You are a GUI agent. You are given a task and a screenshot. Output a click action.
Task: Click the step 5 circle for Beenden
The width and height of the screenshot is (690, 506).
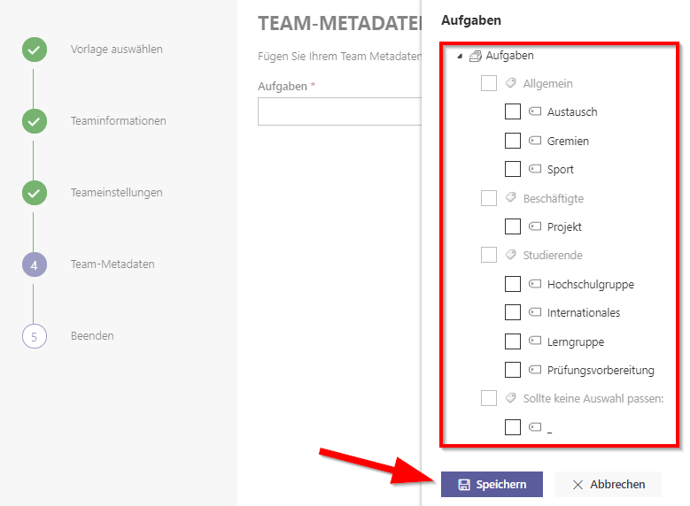click(35, 336)
